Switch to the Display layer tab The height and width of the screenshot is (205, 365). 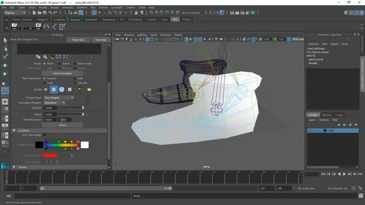(x=313, y=115)
